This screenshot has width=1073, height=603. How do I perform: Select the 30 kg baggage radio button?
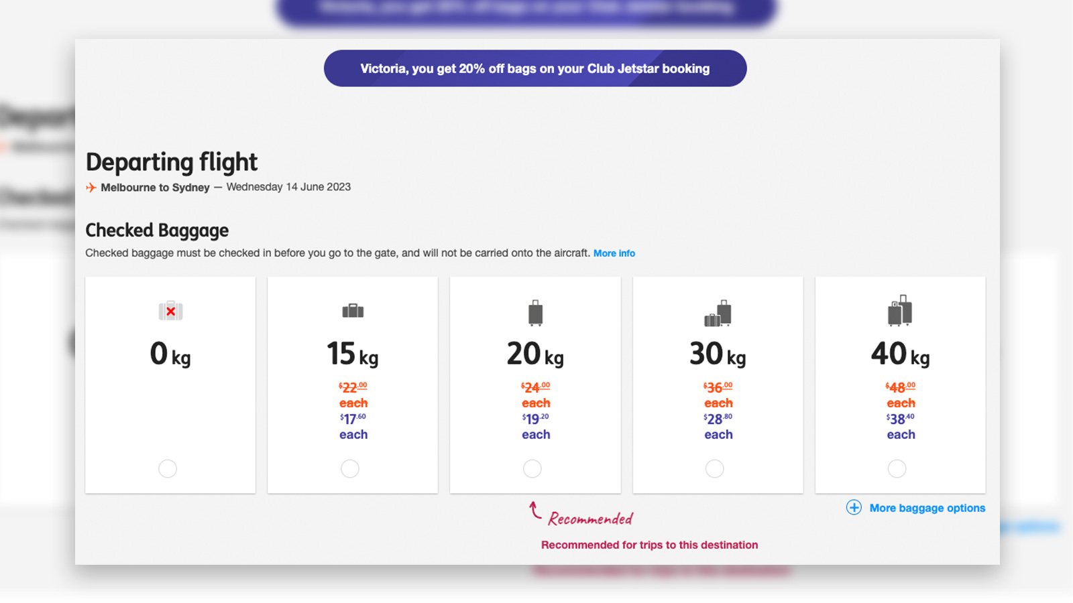[715, 468]
